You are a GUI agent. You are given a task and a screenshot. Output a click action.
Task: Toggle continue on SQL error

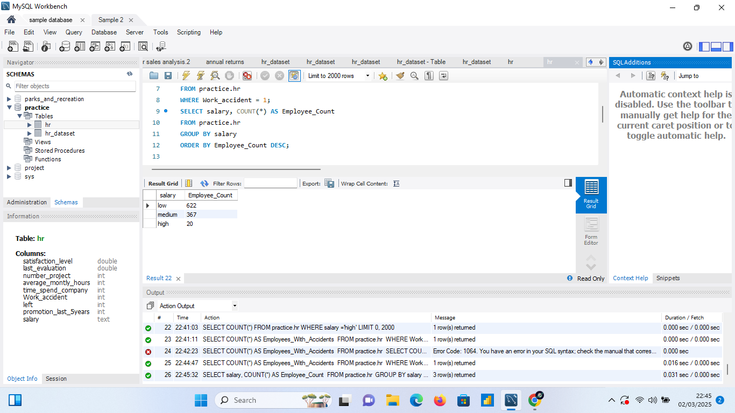(x=247, y=76)
